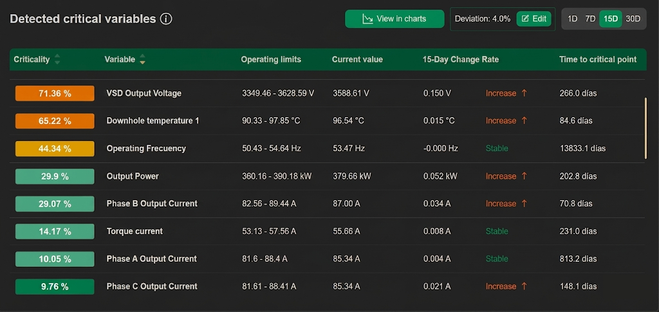Screen dimensions: 659x312
Task: Click the 266.0 días value
Action: tap(578, 93)
